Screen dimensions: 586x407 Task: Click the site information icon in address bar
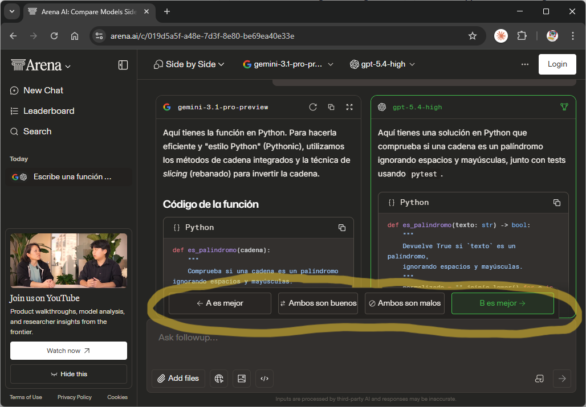(99, 36)
